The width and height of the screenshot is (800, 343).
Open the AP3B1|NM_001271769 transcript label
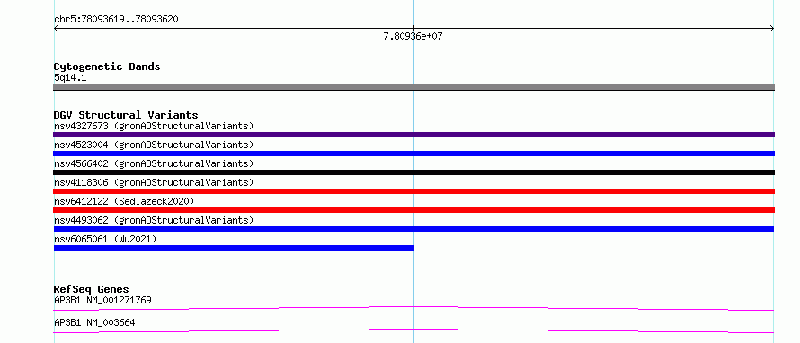point(102,300)
